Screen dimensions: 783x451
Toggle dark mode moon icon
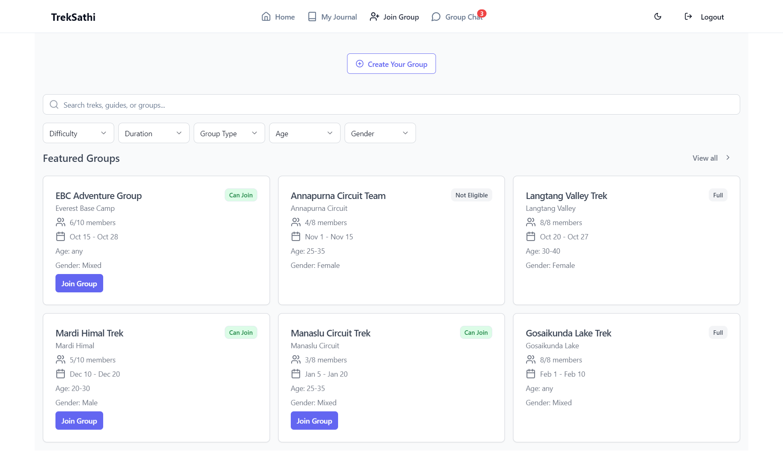pyautogui.click(x=657, y=17)
